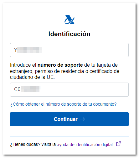139x158 pixels.
Task: Click the Identificación heading
Action: coord(69,34)
